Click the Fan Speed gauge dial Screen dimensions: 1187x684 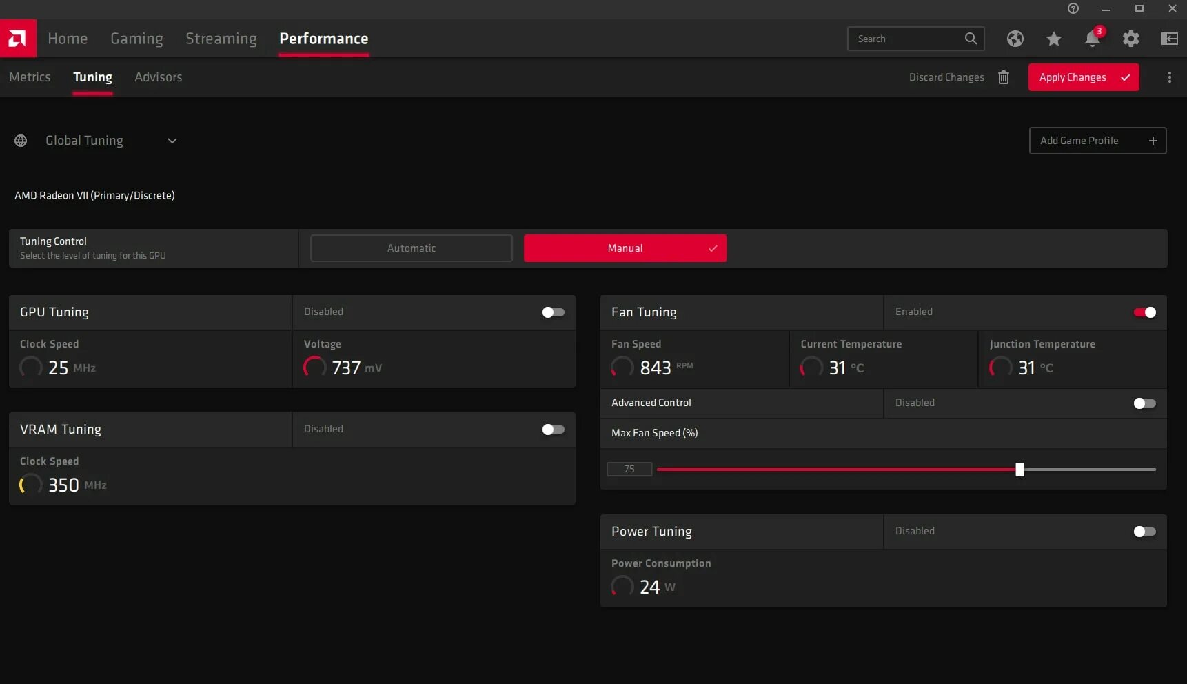tap(622, 367)
